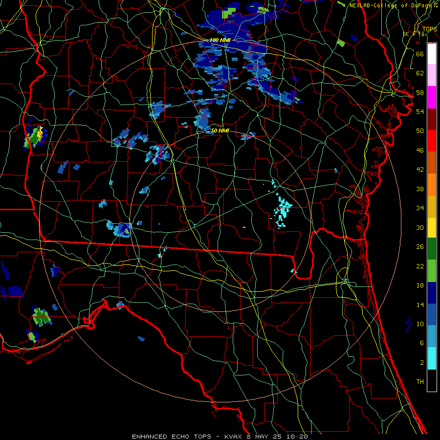Click the '66' scale label
Screen dimensions: 440x440
(x=420, y=54)
